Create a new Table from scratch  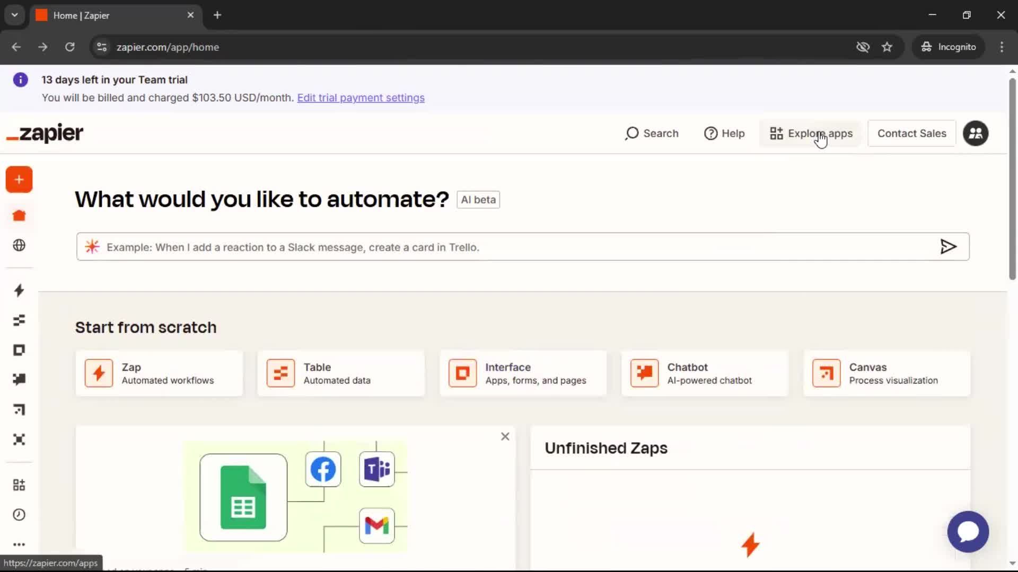341,373
